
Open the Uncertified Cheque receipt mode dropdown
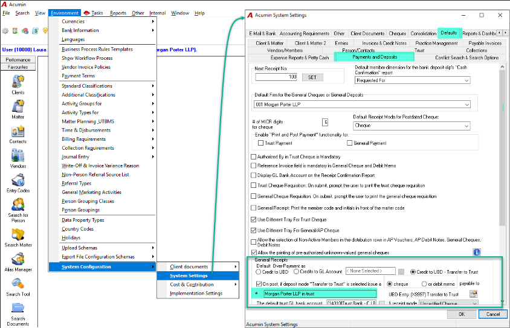coord(448,303)
